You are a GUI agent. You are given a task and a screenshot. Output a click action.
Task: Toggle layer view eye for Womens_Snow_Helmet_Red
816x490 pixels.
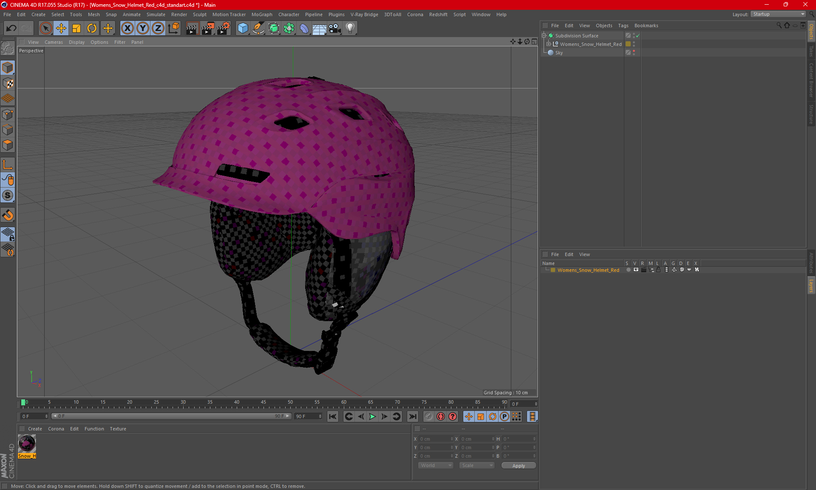(x=636, y=270)
